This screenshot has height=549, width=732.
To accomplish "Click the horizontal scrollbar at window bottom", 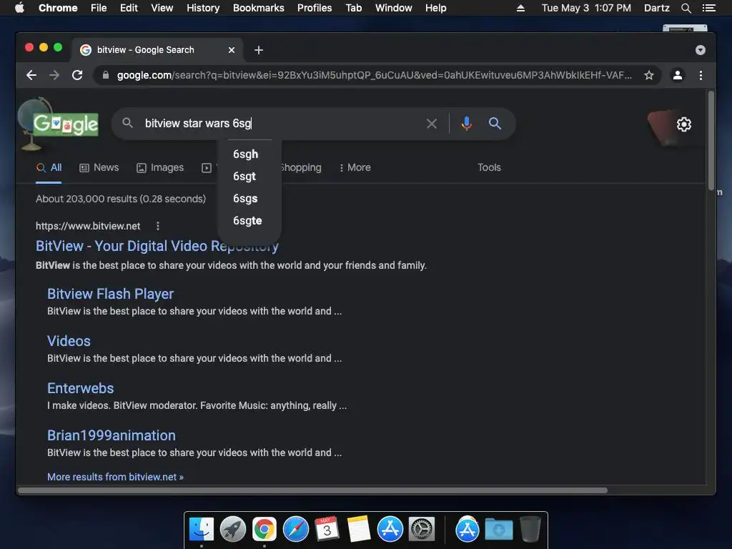I will 313,490.
